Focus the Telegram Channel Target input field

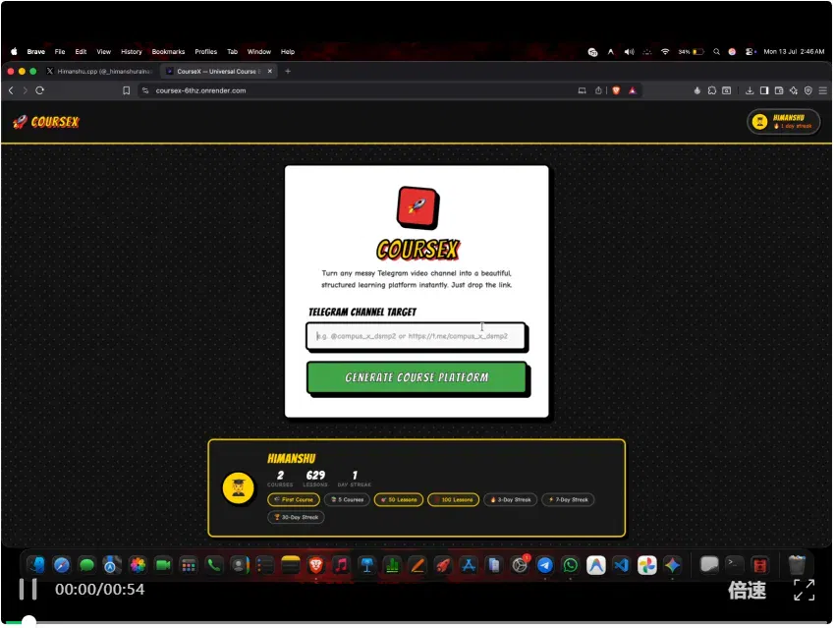click(x=416, y=336)
